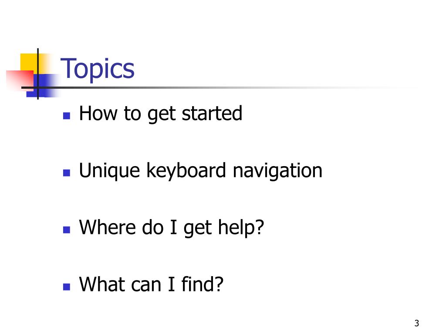Click the blue square in the title decoration

point(43,86)
